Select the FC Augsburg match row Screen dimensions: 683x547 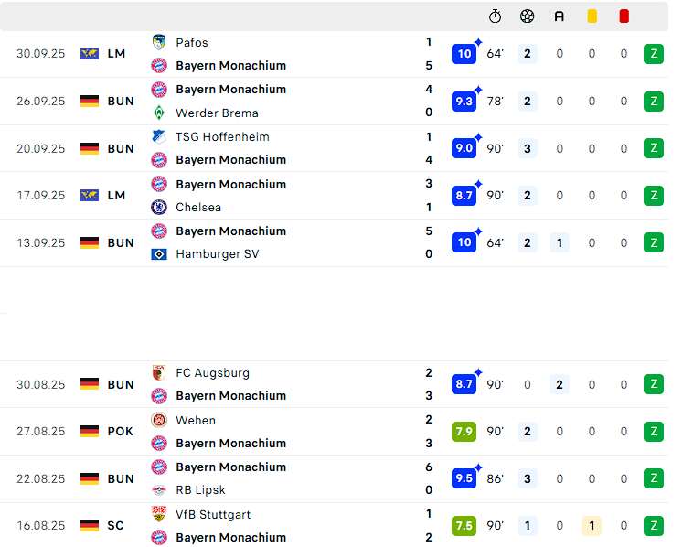[x=334, y=384]
